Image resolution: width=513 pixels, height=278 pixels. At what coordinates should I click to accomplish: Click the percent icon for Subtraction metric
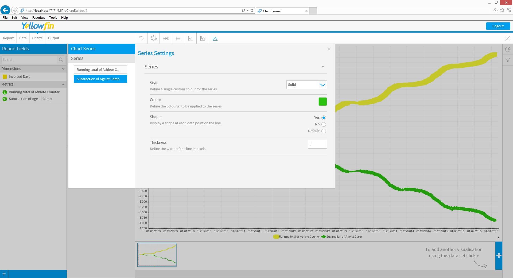point(5,99)
